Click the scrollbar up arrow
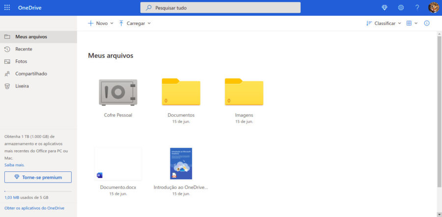 click(x=439, y=34)
